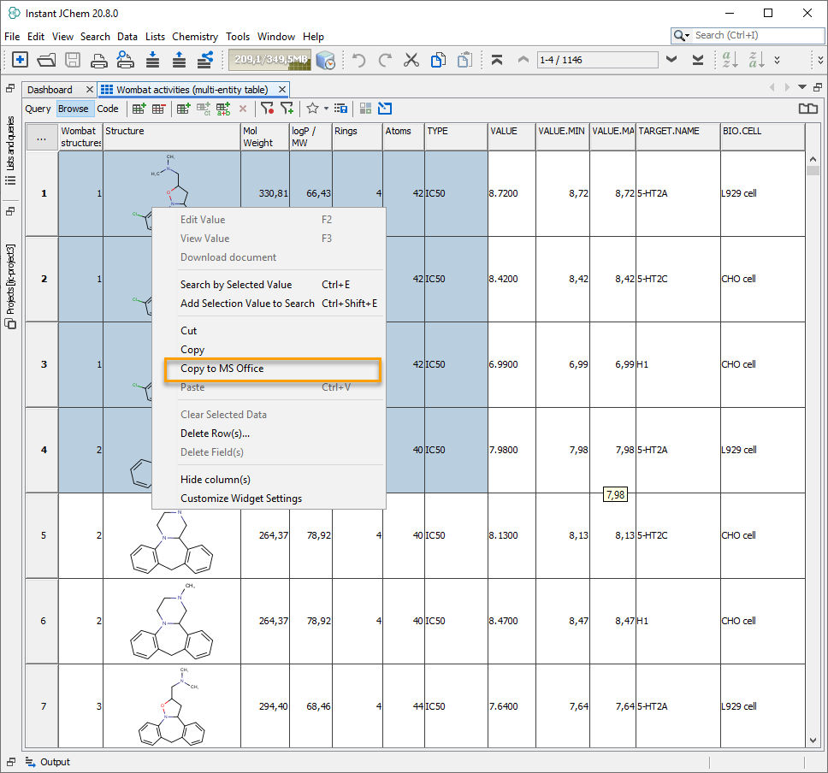The height and width of the screenshot is (773, 828).
Task: Click the Open folder toolbar icon
Action: [46, 60]
